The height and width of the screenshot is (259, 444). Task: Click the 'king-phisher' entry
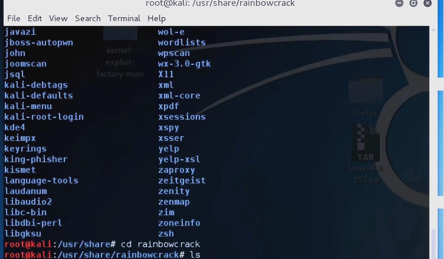pos(36,159)
